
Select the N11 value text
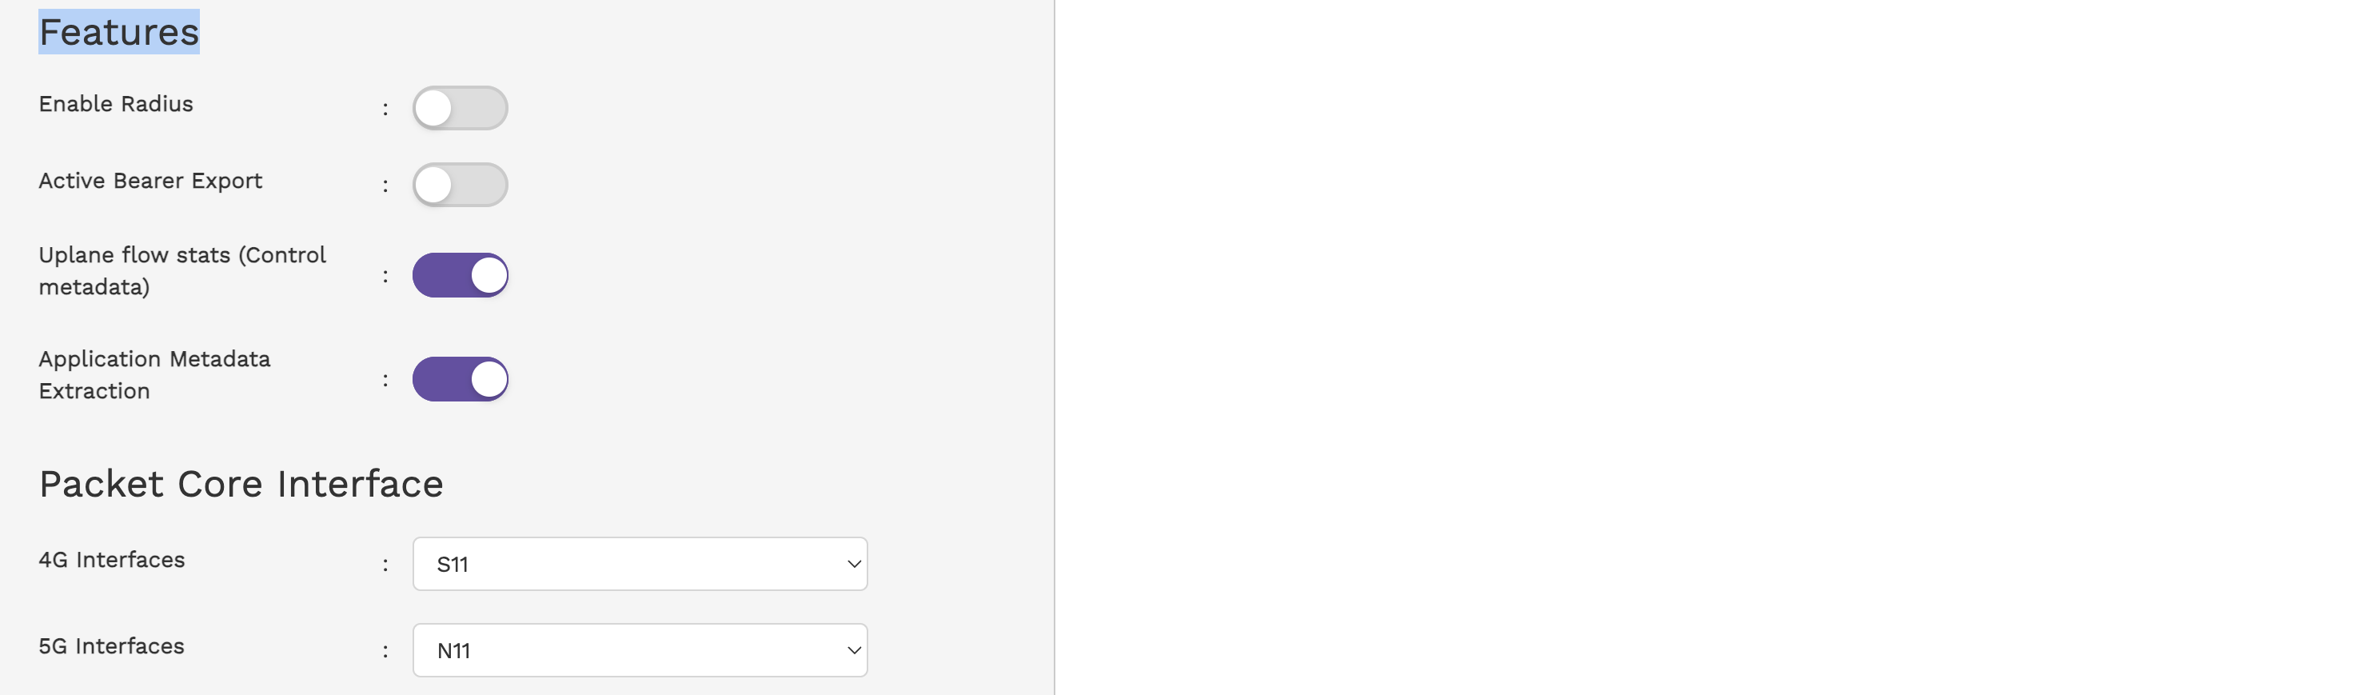[454, 651]
